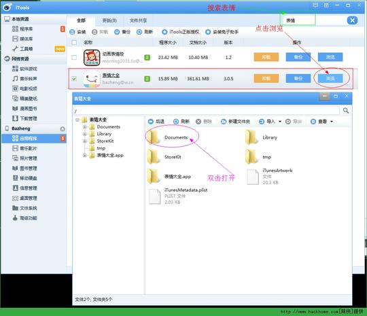The height and width of the screenshot is (316, 367).
Task: Select the Library folder icon
Action: coord(251,137)
